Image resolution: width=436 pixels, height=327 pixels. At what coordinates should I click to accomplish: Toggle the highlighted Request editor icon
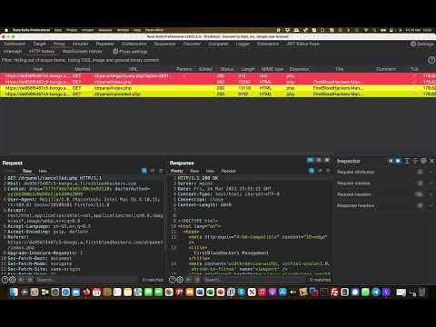tap(144, 171)
